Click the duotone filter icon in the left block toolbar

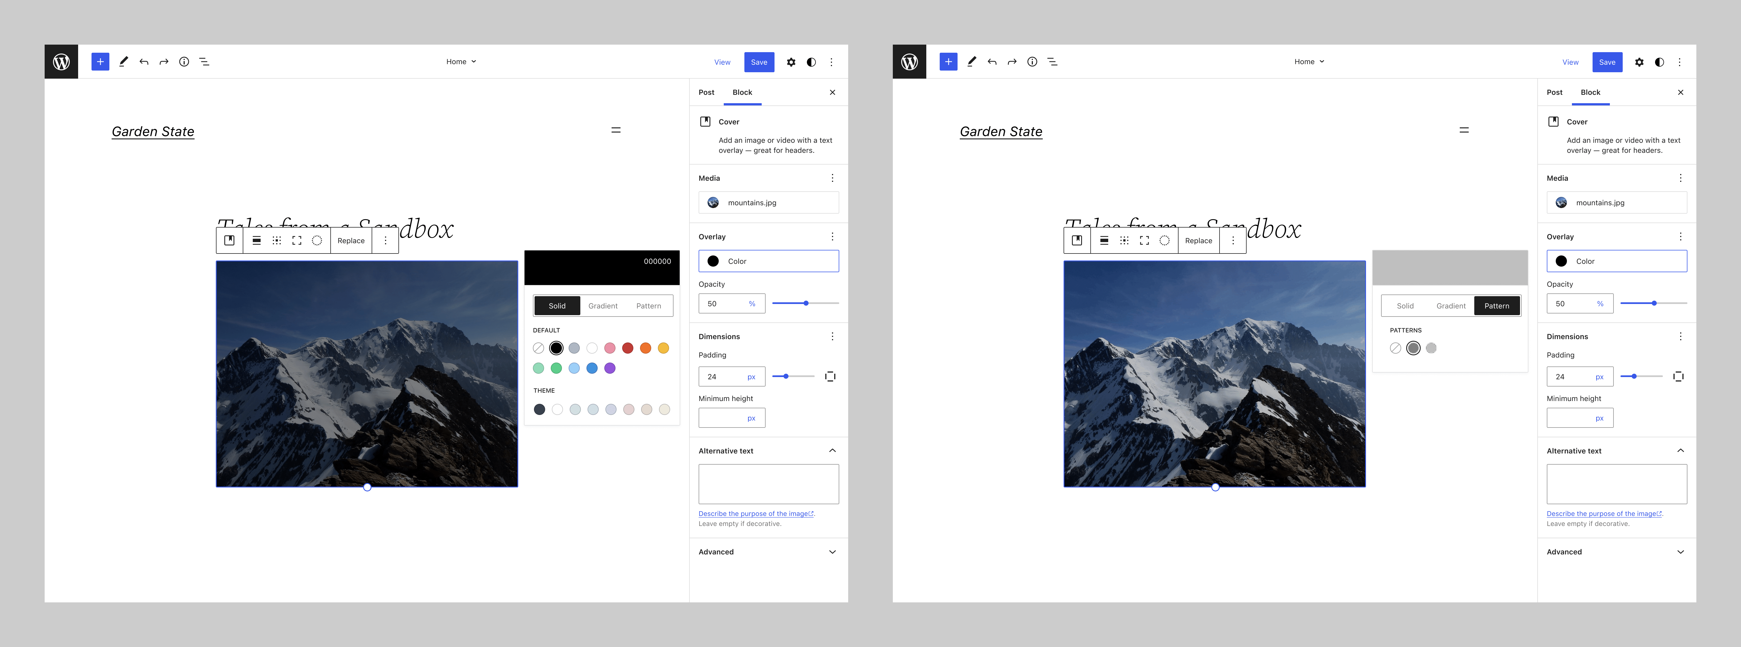316,240
